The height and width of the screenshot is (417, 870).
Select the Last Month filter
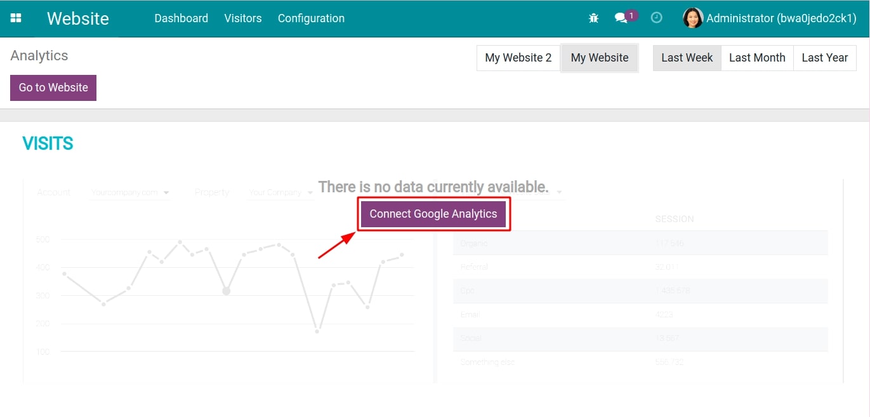pos(756,57)
